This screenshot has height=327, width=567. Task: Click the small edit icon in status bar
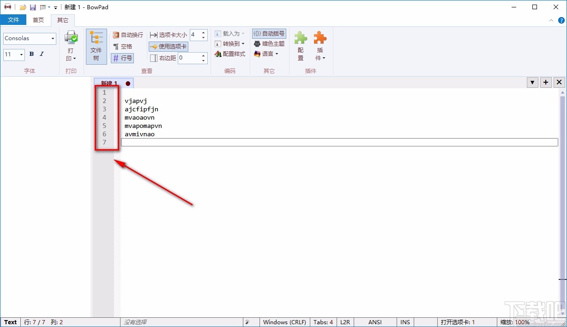[x=247, y=322]
